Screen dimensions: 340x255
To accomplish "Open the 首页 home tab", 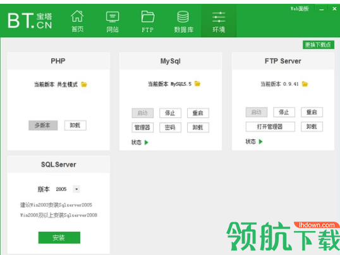I will 77,21.
